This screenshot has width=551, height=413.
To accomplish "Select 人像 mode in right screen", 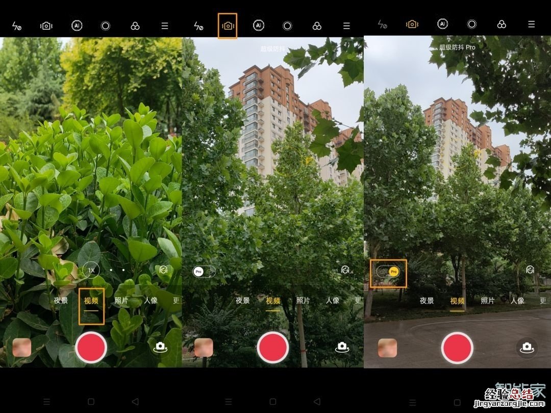I will 517,301.
